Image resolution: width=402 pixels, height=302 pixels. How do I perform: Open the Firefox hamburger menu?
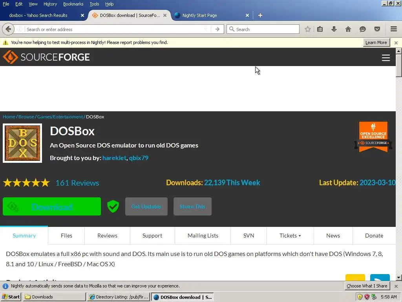click(393, 29)
